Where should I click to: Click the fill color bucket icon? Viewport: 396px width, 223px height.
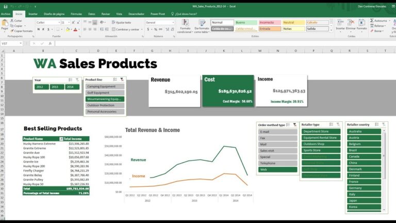(x=68, y=29)
